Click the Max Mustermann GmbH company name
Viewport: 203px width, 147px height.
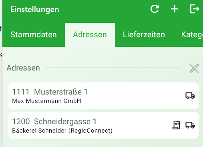point(46,101)
